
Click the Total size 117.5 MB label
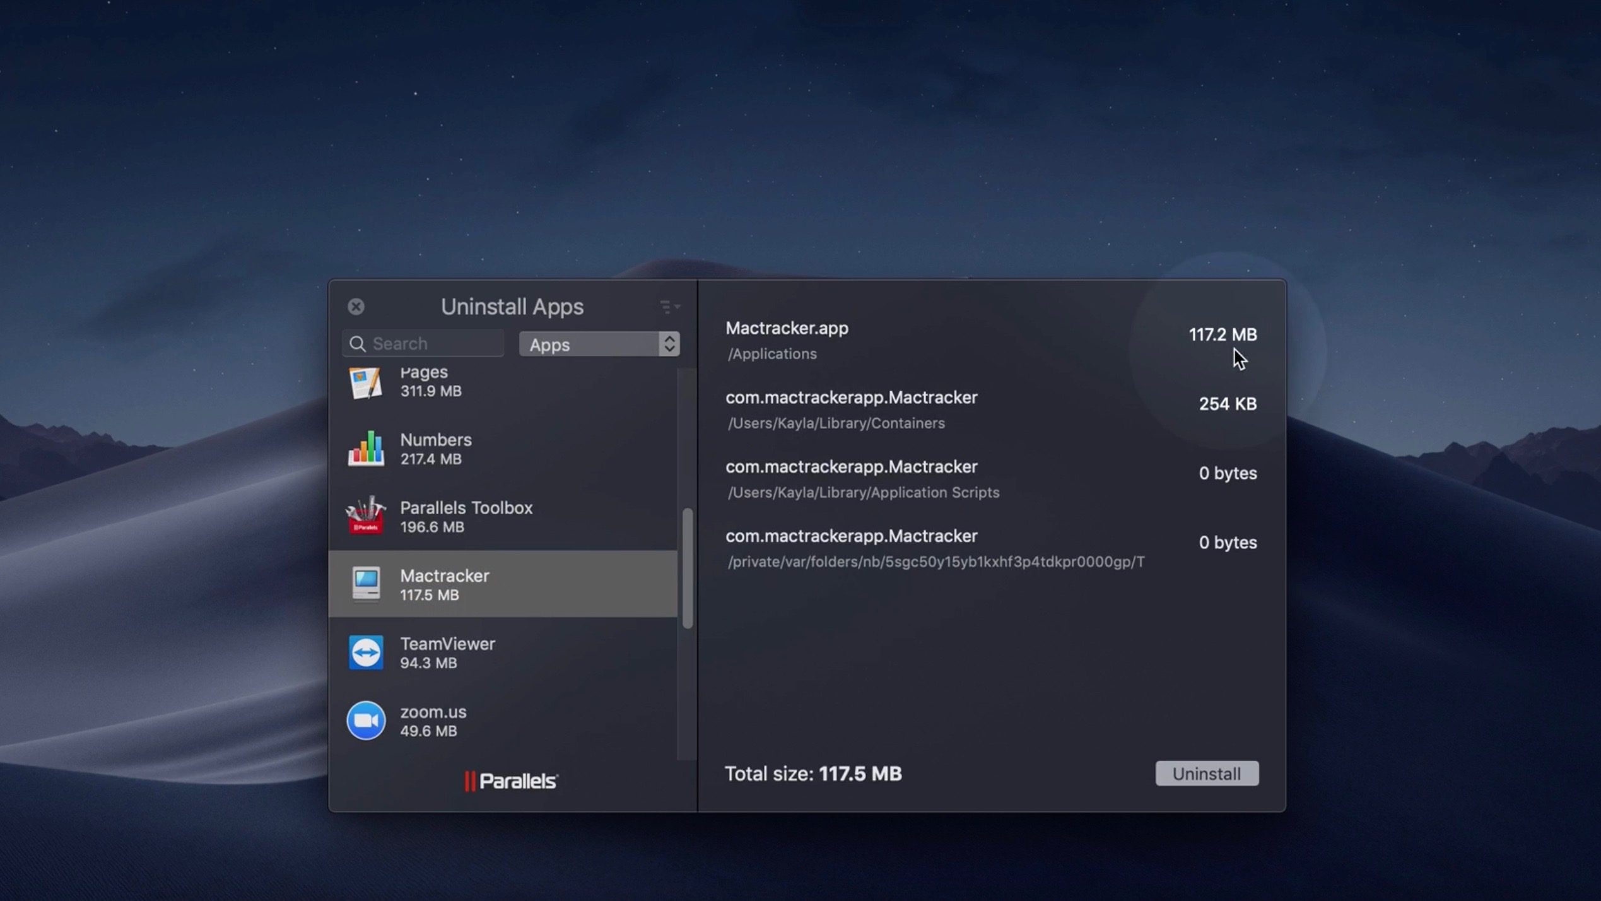pos(813,774)
